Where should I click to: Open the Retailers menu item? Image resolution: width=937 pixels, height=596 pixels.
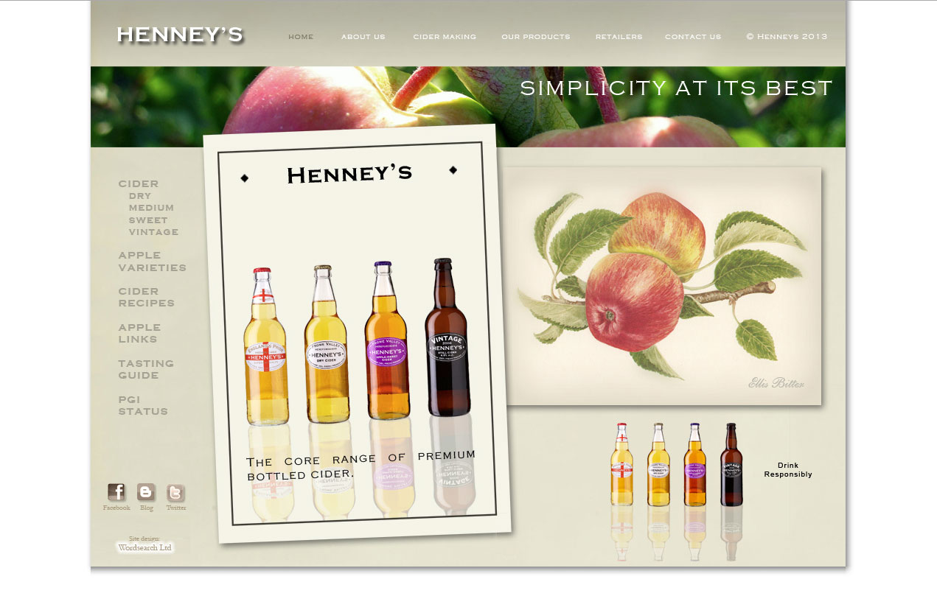pyautogui.click(x=619, y=37)
